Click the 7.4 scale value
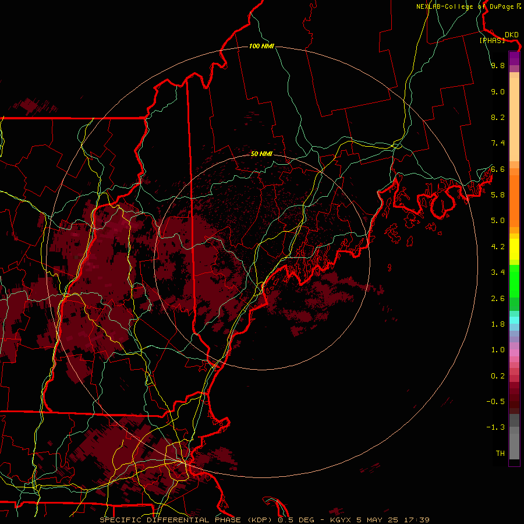The height and width of the screenshot is (524, 524). [498, 143]
